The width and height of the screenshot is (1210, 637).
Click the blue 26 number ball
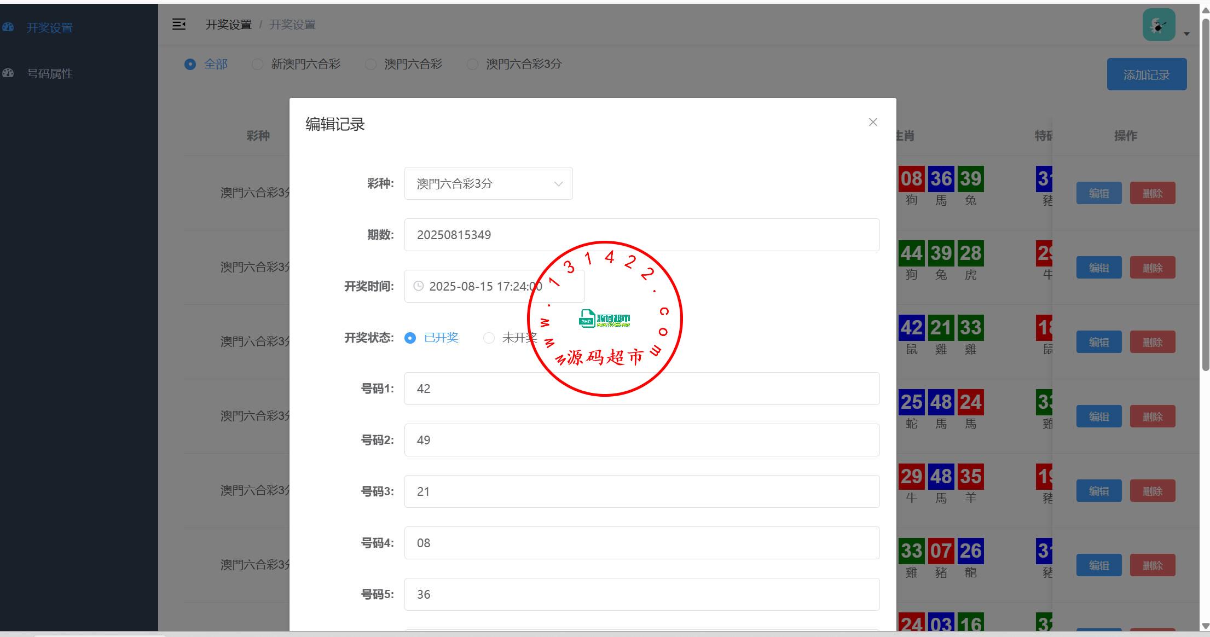[x=970, y=551]
